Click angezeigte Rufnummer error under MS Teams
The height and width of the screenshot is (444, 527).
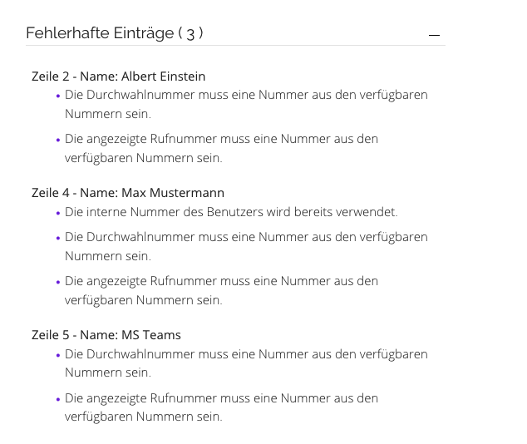coord(221,407)
